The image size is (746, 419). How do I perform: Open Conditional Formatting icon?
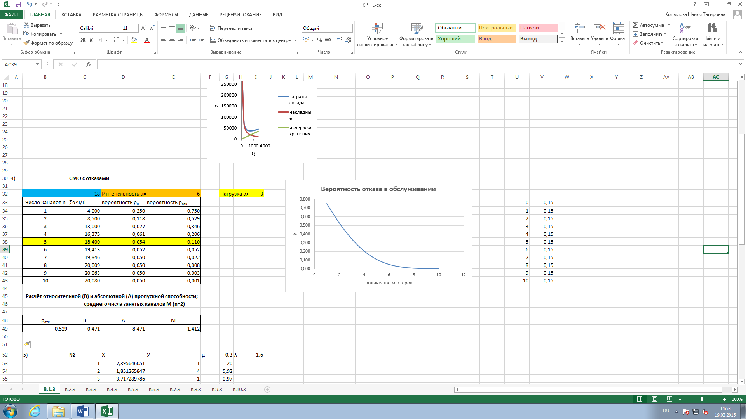pos(377,28)
